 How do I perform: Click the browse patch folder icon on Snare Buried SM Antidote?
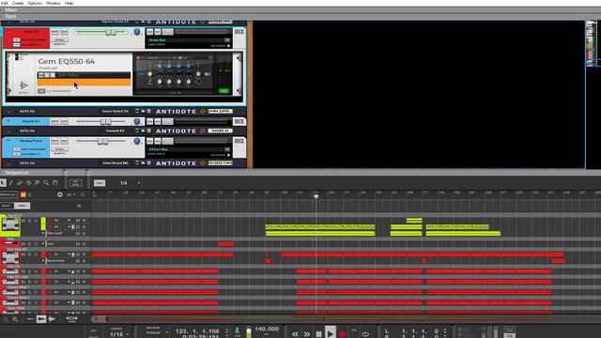coord(143,111)
